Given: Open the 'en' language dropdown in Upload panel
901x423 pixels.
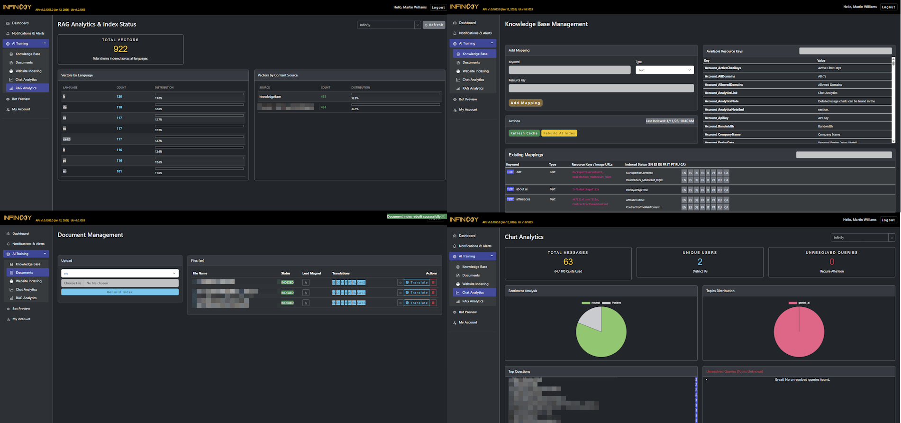Looking at the screenshot, I should [x=120, y=273].
